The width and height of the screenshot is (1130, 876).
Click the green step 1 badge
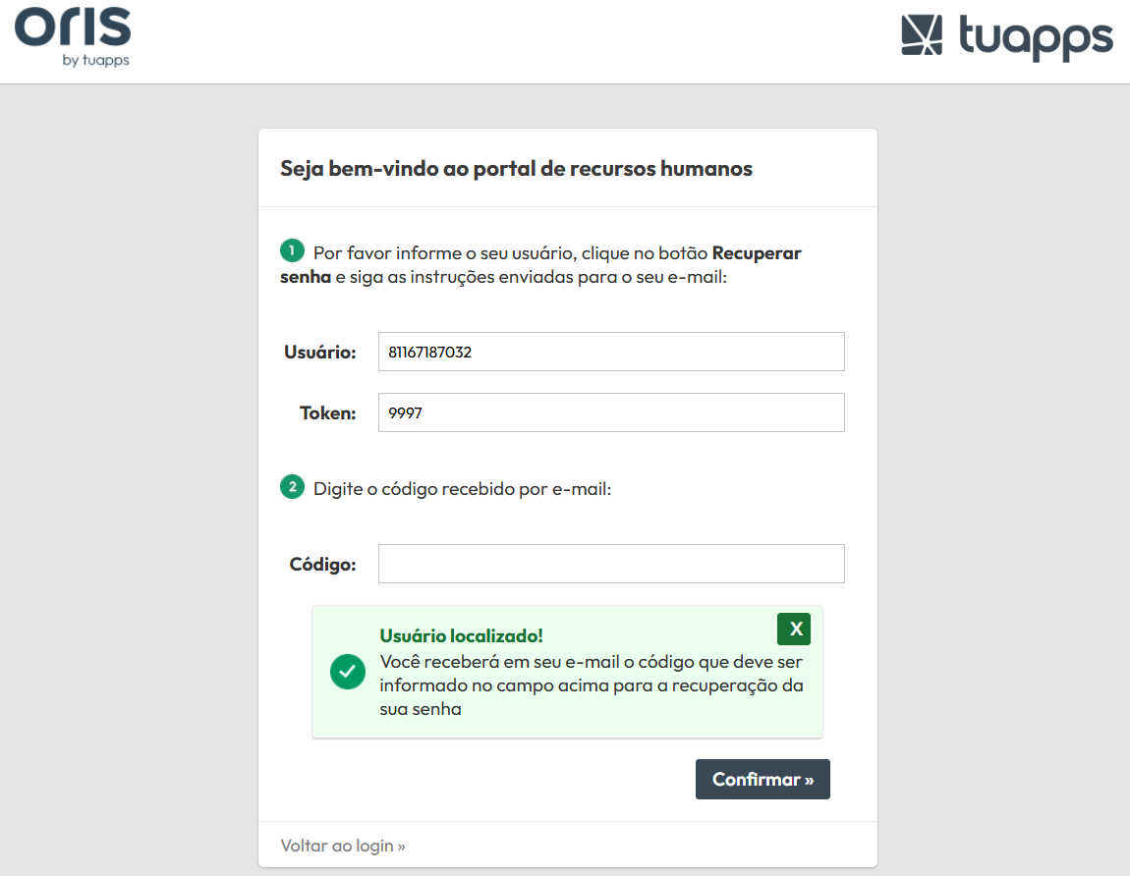coord(292,250)
